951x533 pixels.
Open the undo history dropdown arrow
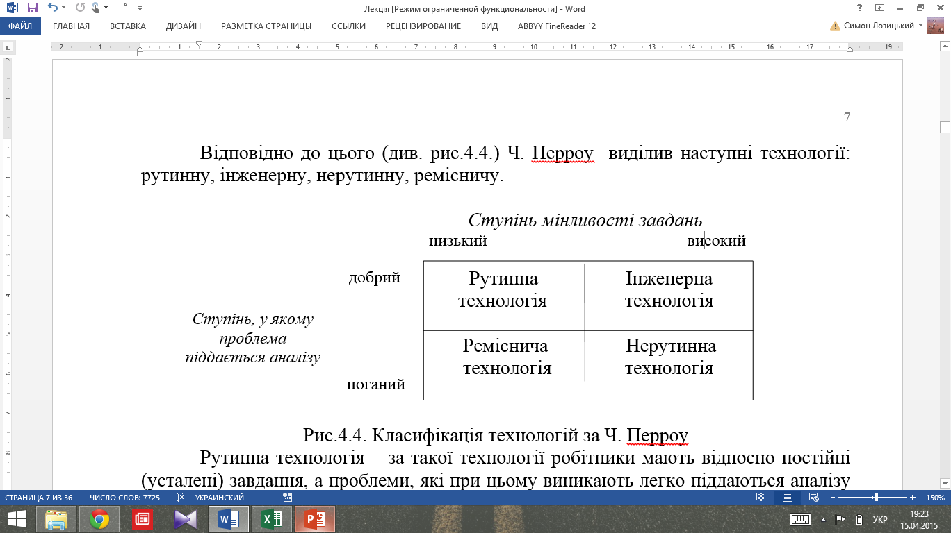click(x=63, y=8)
